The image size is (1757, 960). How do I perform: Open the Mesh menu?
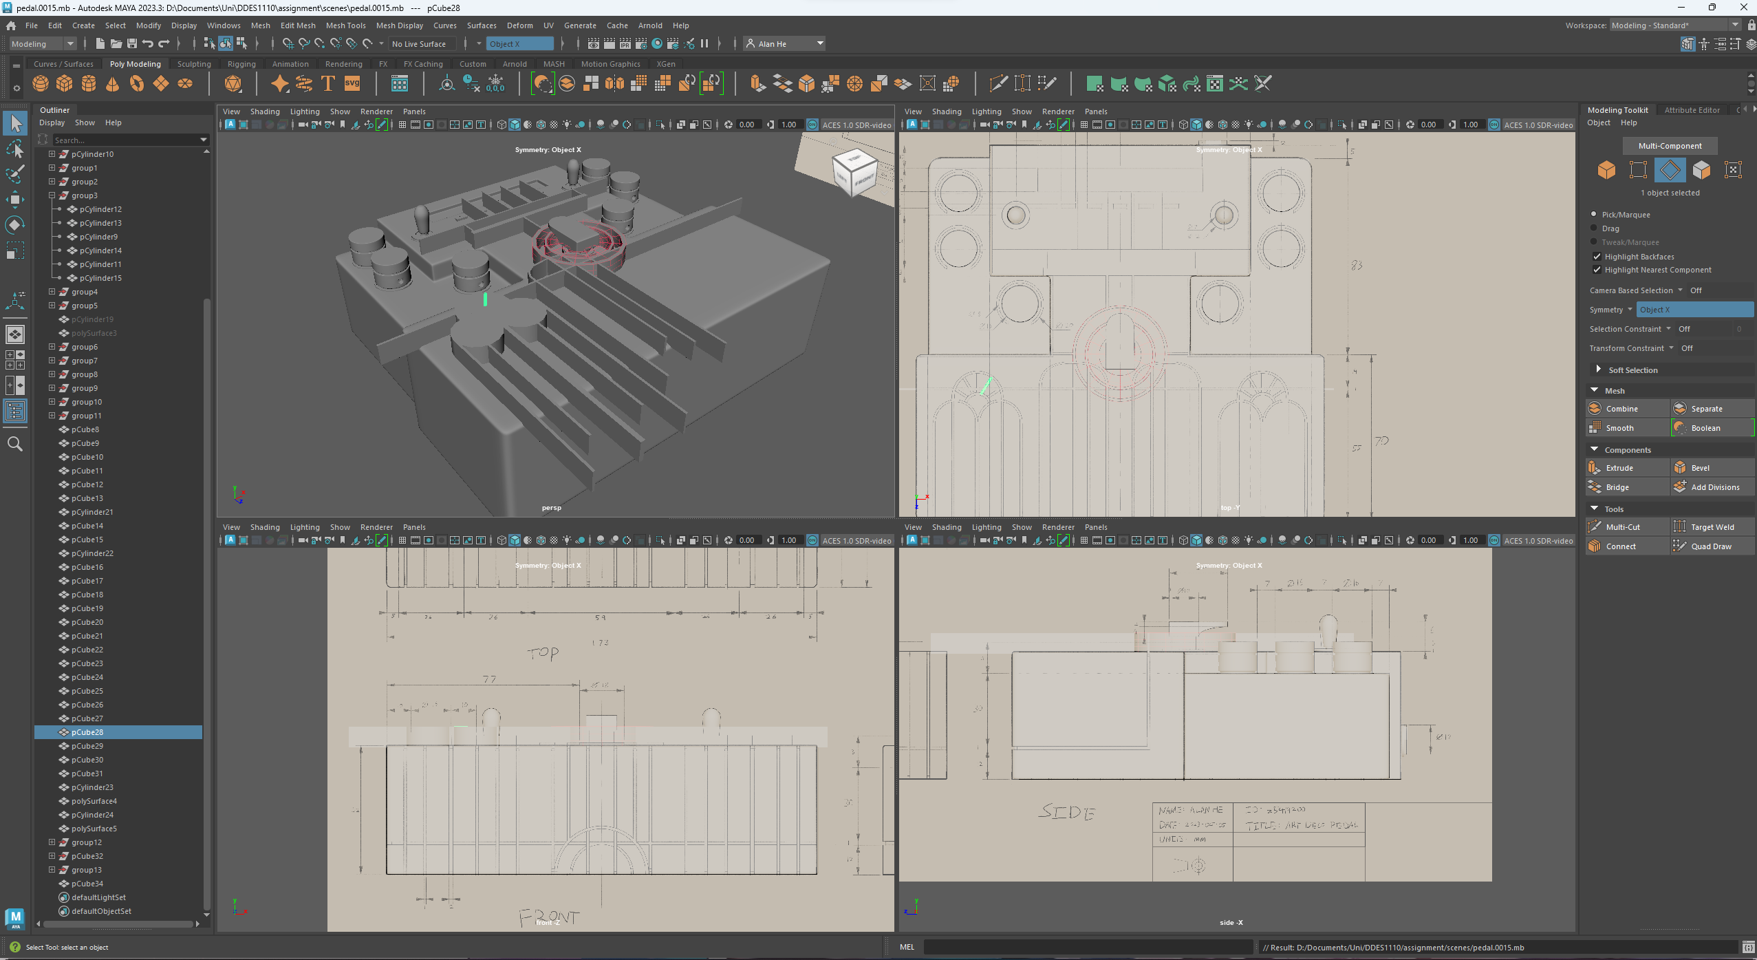click(260, 25)
